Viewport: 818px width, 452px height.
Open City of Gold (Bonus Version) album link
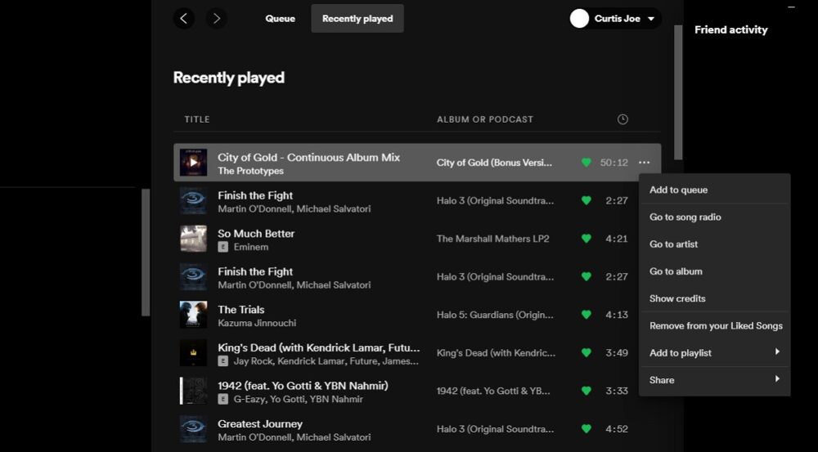(494, 163)
